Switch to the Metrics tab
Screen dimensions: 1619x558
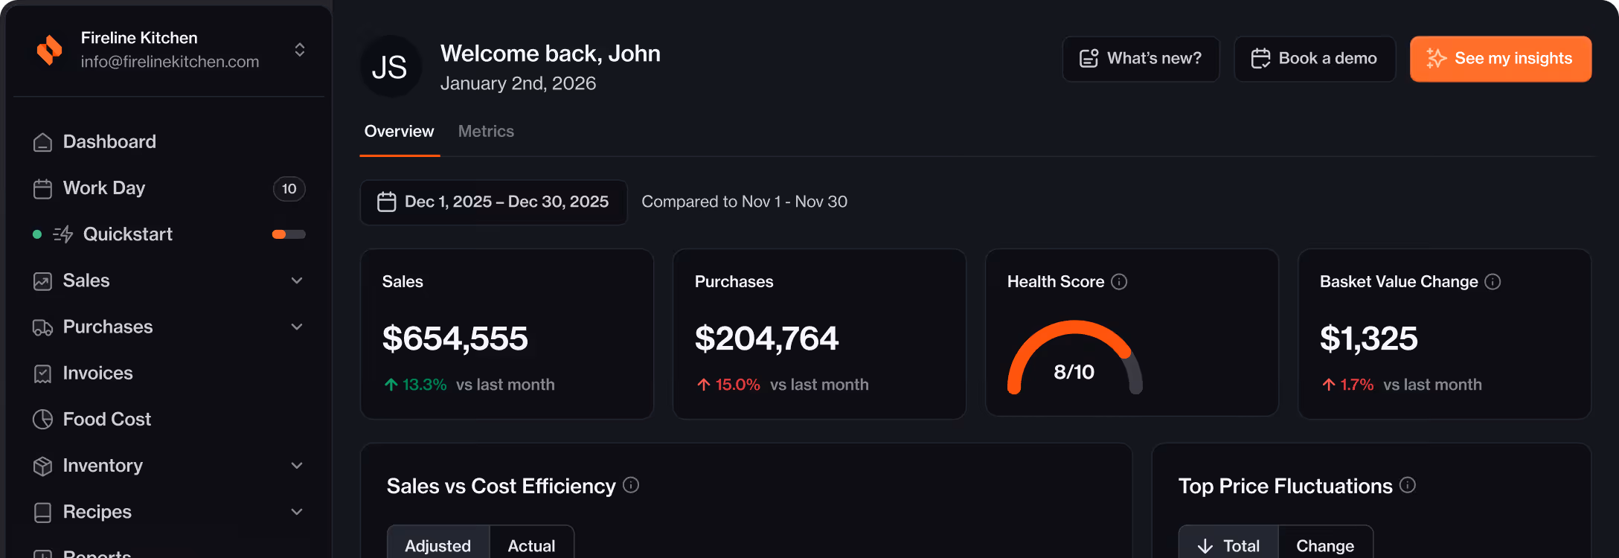click(486, 131)
